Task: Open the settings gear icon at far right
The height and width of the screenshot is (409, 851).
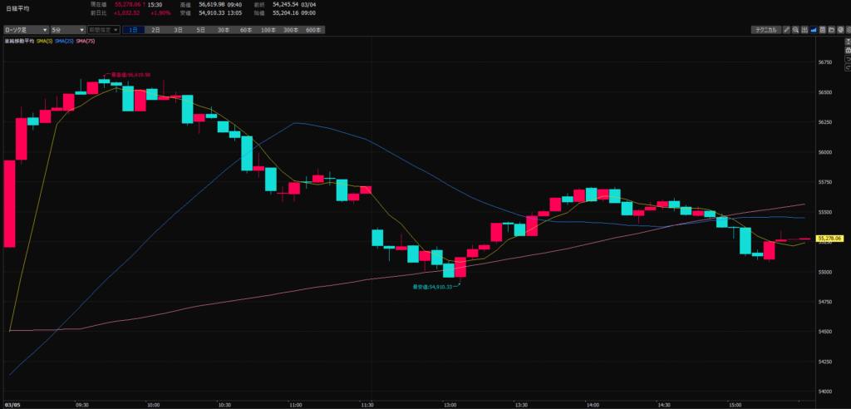Action: click(x=848, y=30)
